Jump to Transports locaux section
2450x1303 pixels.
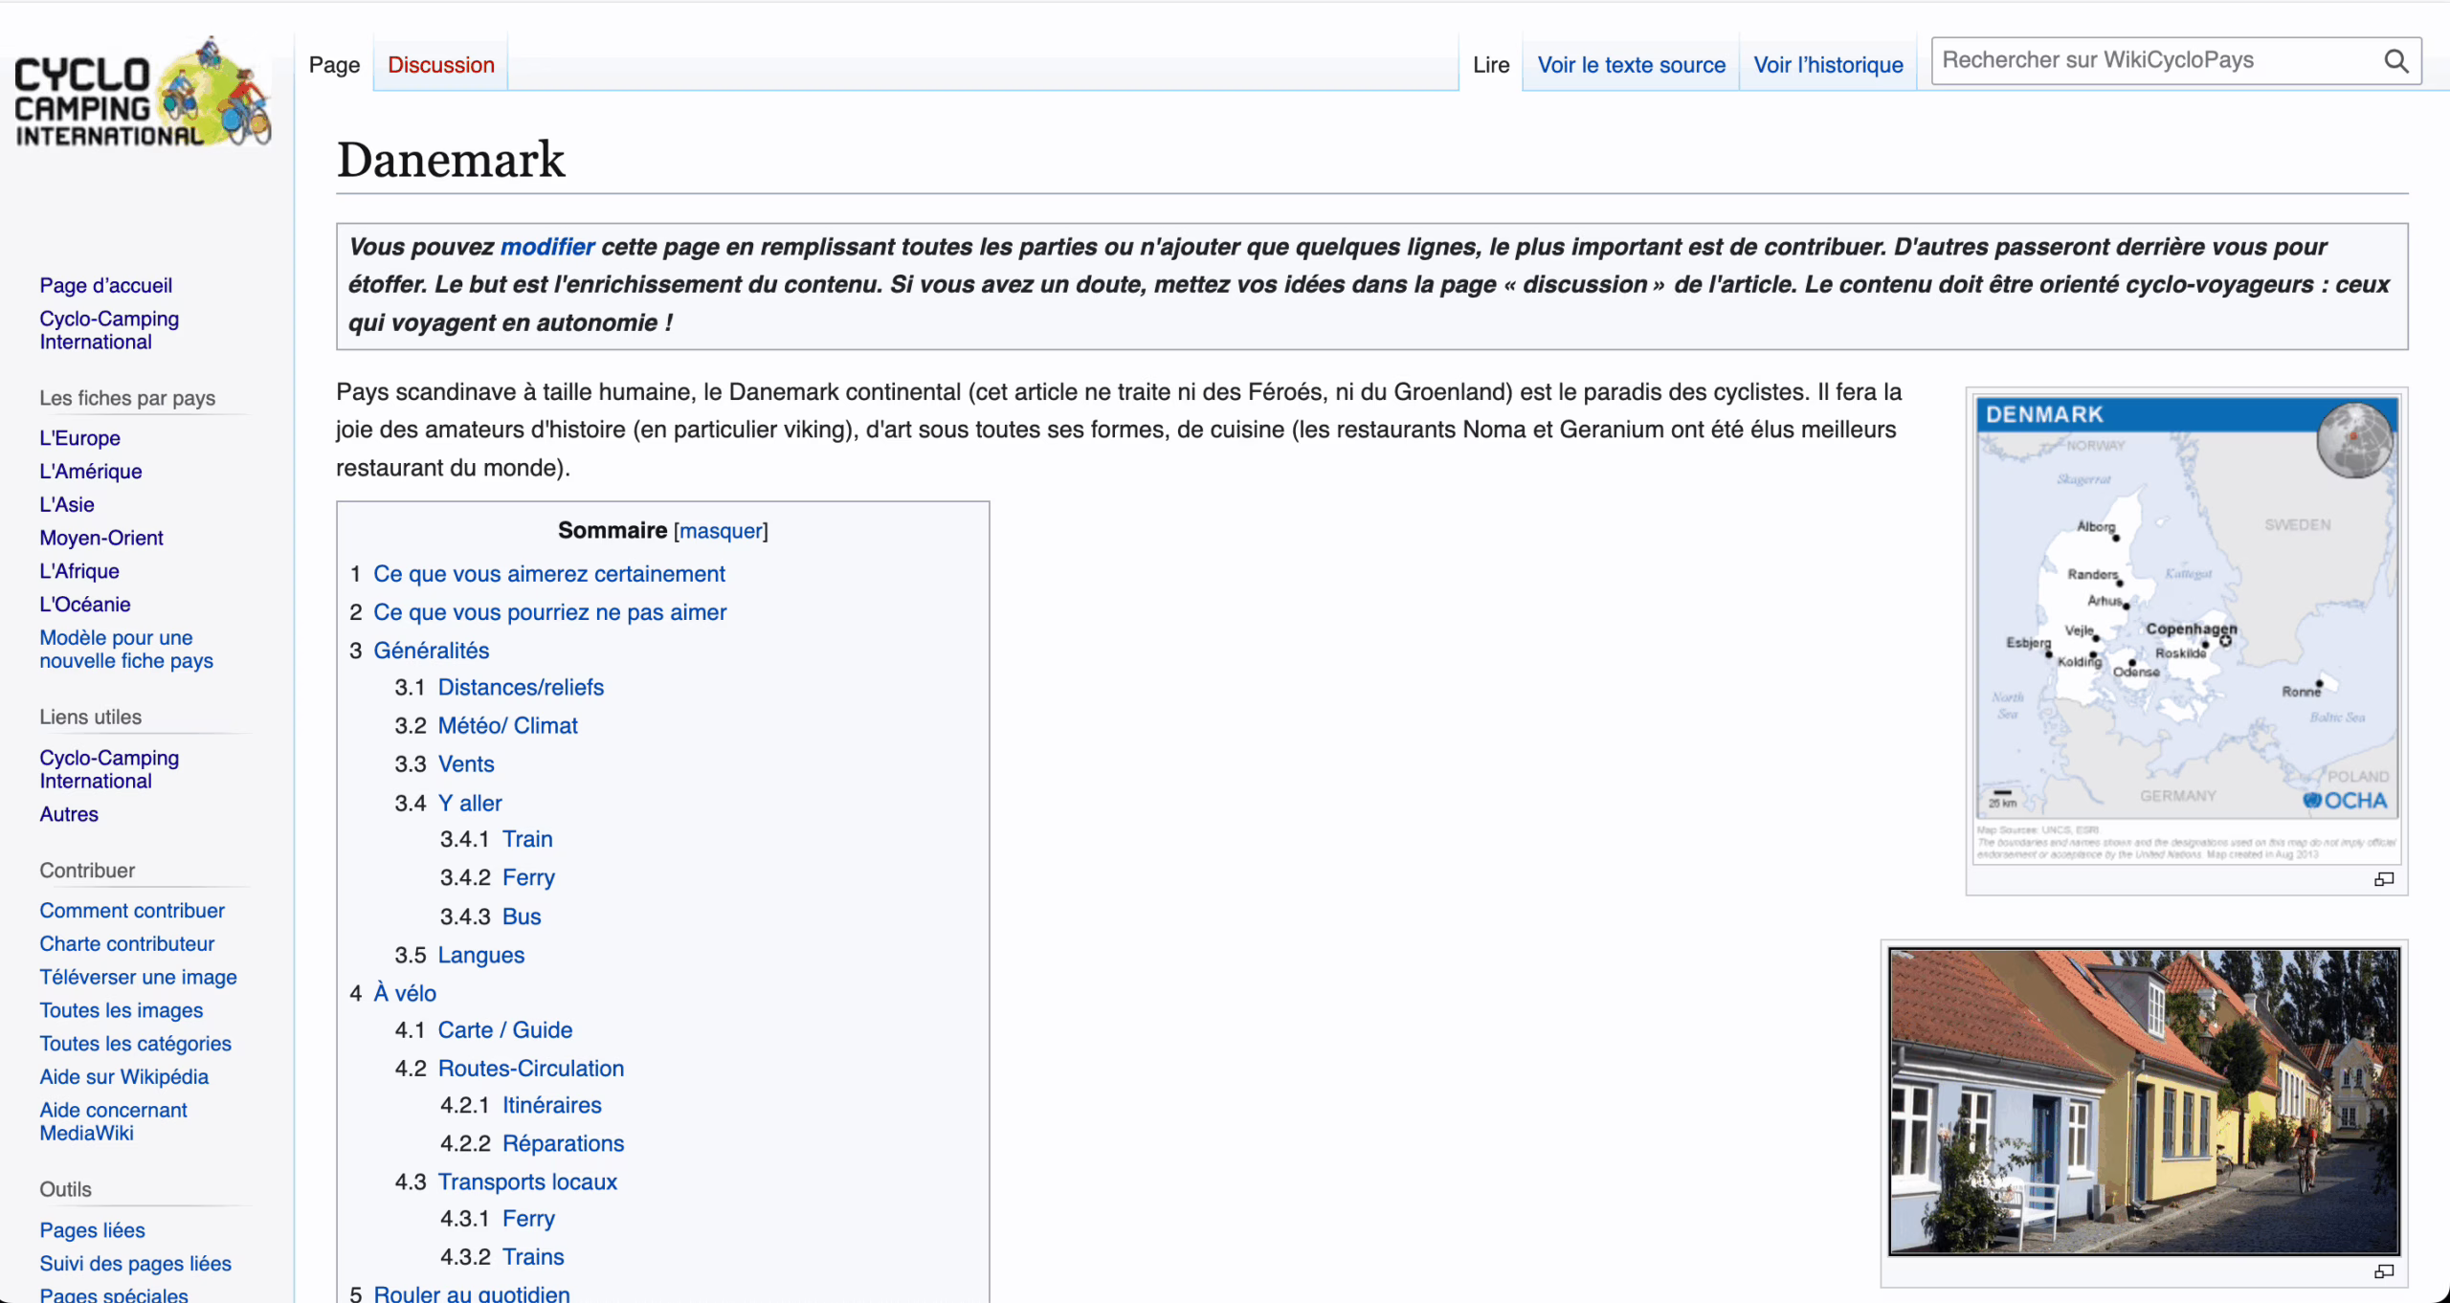coord(528,1182)
